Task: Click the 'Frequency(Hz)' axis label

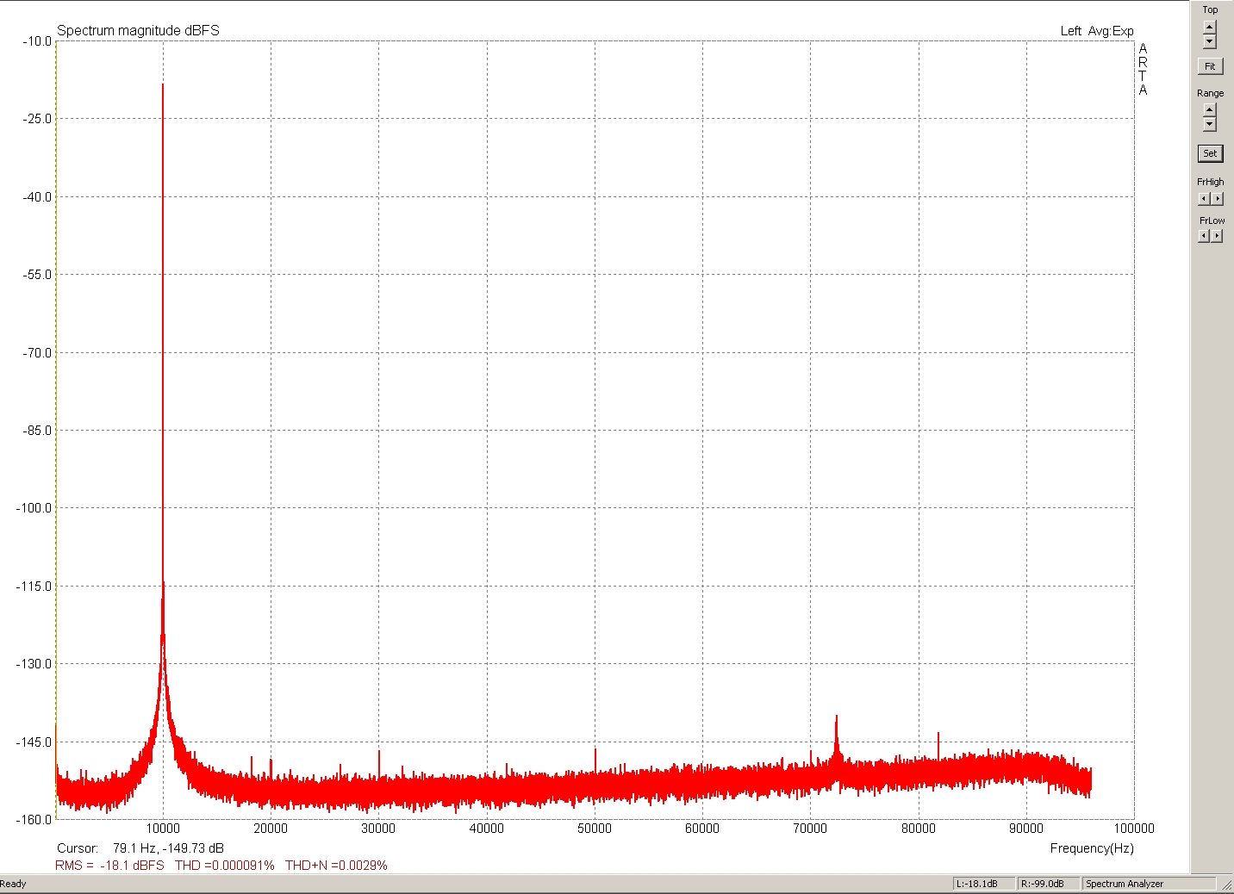Action: (x=1092, y=848)
